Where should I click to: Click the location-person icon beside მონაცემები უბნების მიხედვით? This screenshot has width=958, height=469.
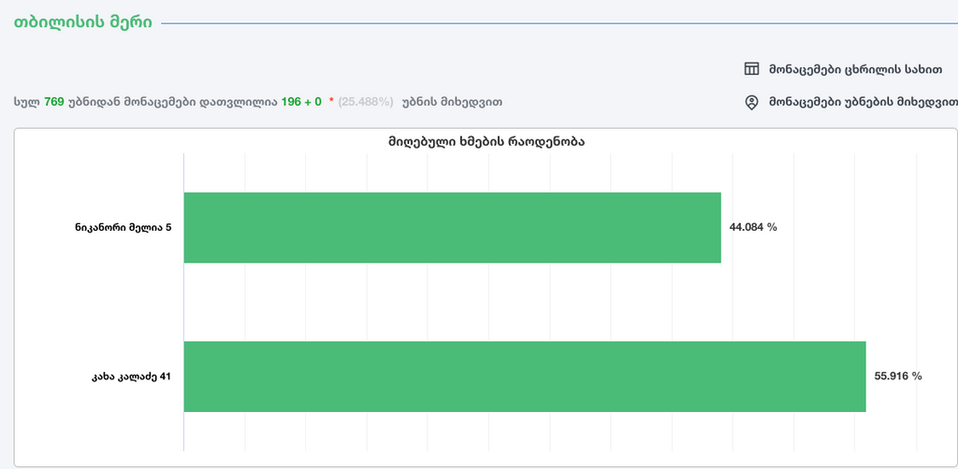click(x=751, y=103)
